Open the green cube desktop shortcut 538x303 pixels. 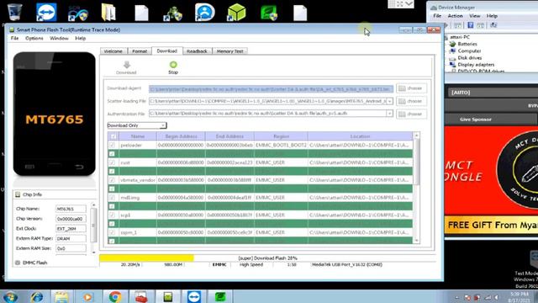point(236,12)
